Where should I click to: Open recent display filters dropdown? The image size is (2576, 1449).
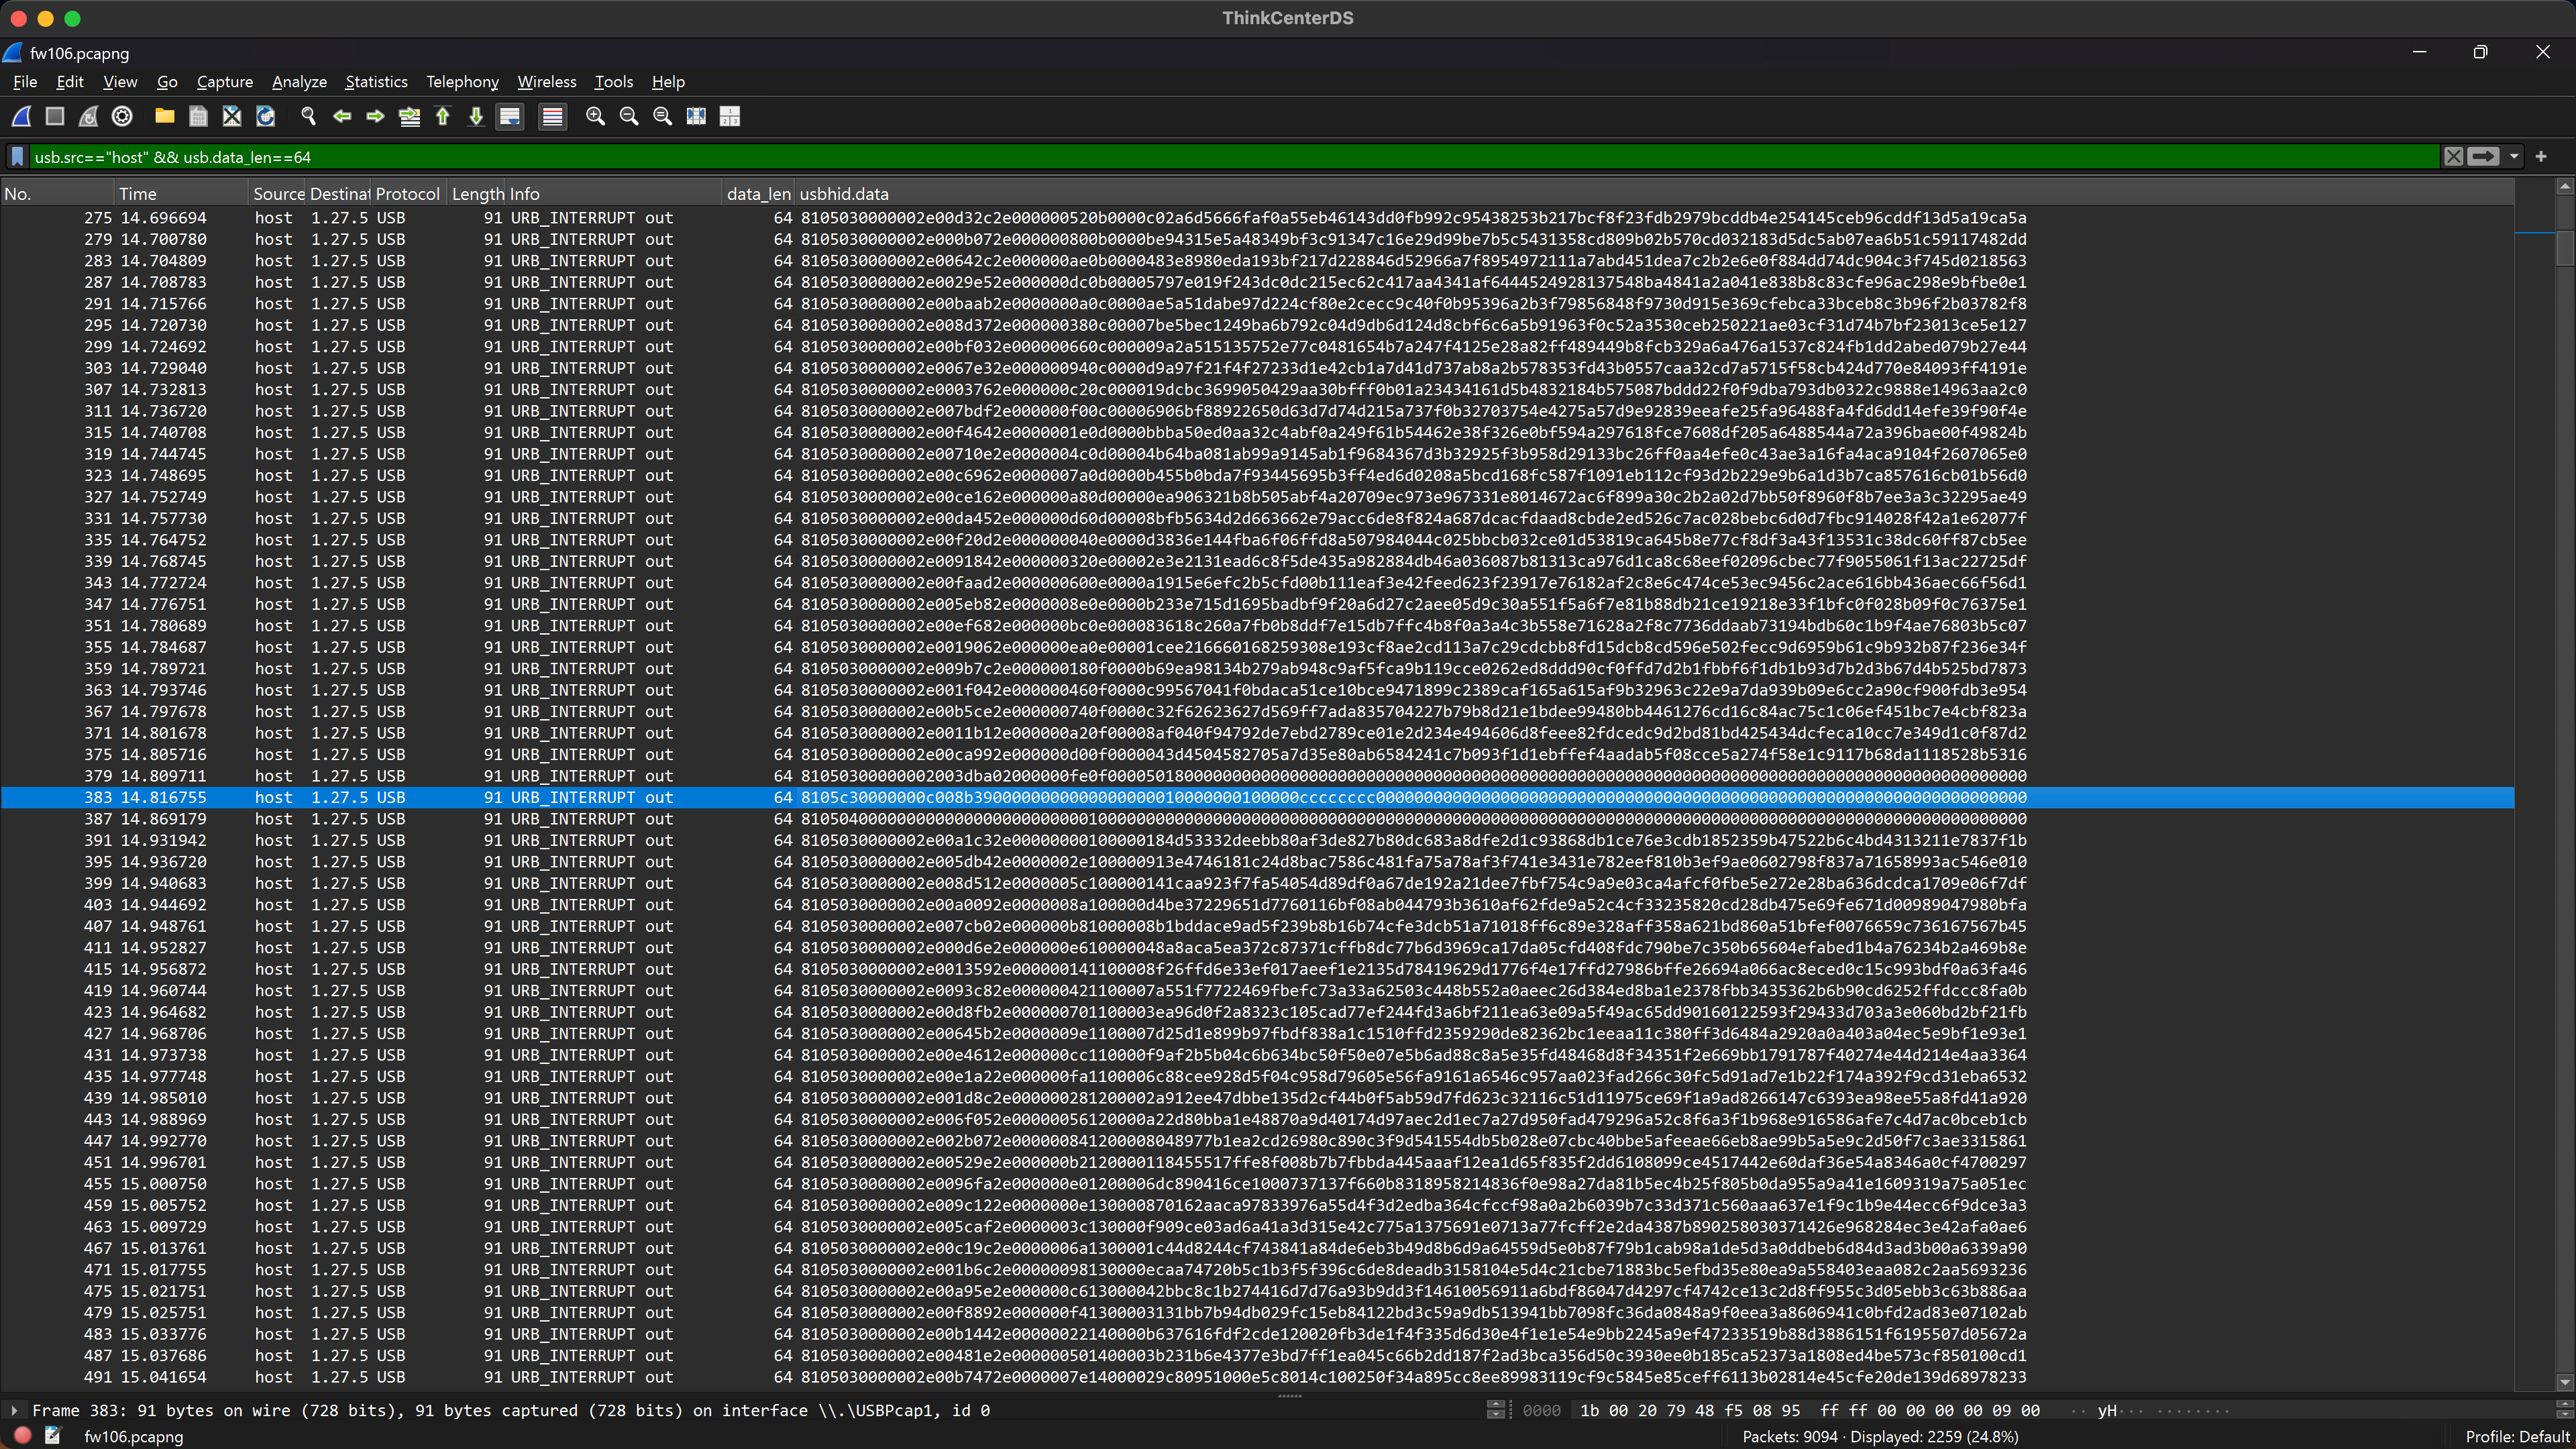pos(2513,157)
